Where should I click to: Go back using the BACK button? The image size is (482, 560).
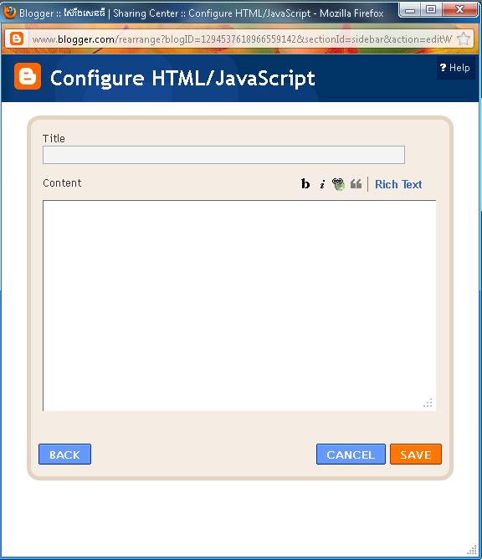pos(64,455)
